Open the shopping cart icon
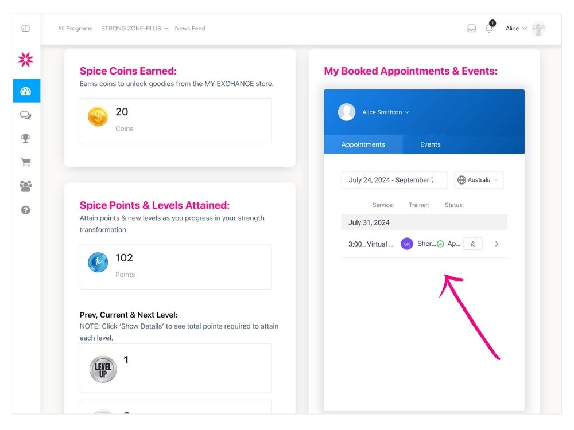 (26, 162)
